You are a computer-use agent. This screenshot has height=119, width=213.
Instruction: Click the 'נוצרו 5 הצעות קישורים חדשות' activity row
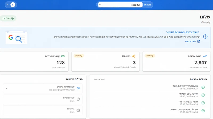pyautogui.click(x=150, y=111)
